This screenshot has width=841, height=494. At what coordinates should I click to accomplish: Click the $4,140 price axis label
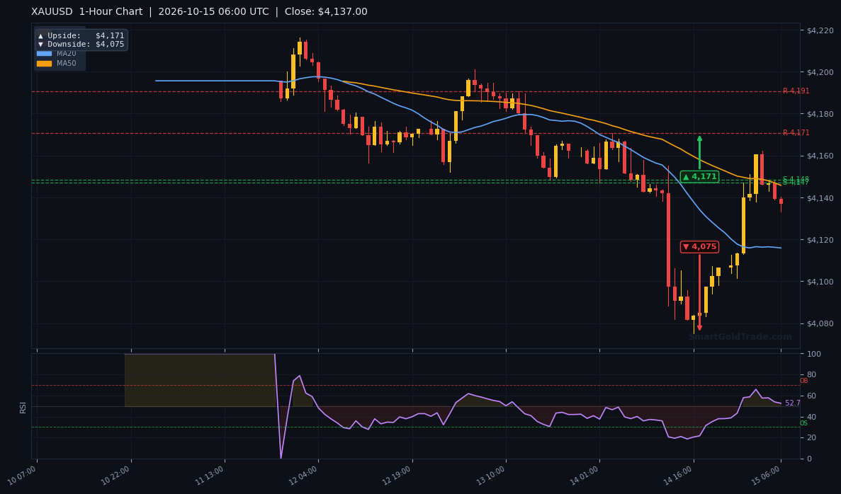coord(820,198)
